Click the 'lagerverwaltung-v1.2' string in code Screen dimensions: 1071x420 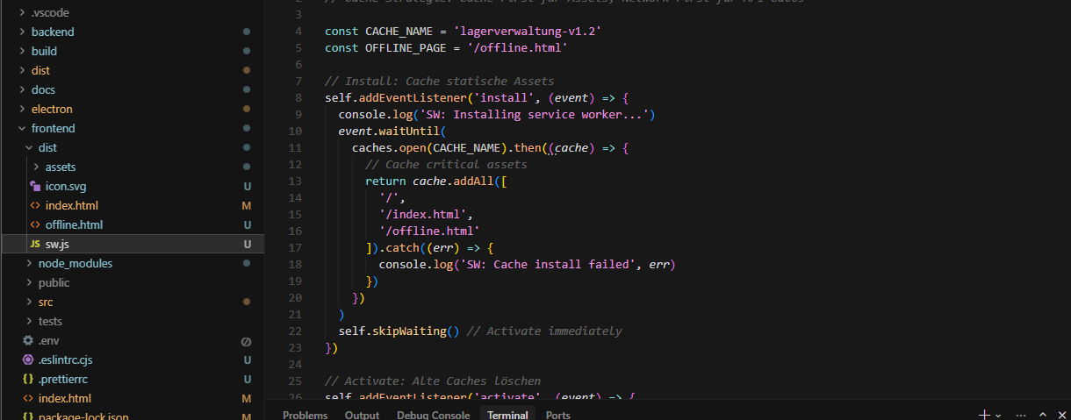[527, 31]
